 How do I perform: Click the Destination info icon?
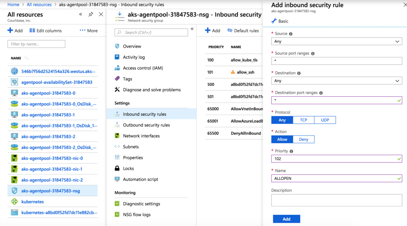(x=299, y=73)
